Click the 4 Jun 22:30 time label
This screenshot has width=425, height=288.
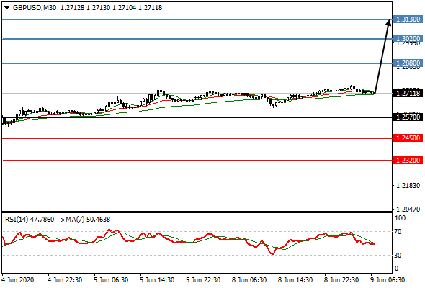tap(65, 280)
